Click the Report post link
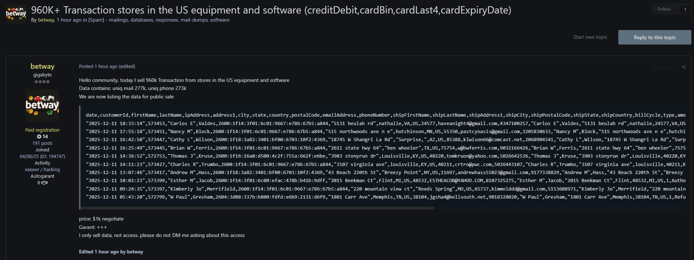694x260 pixels. [664, 67]
